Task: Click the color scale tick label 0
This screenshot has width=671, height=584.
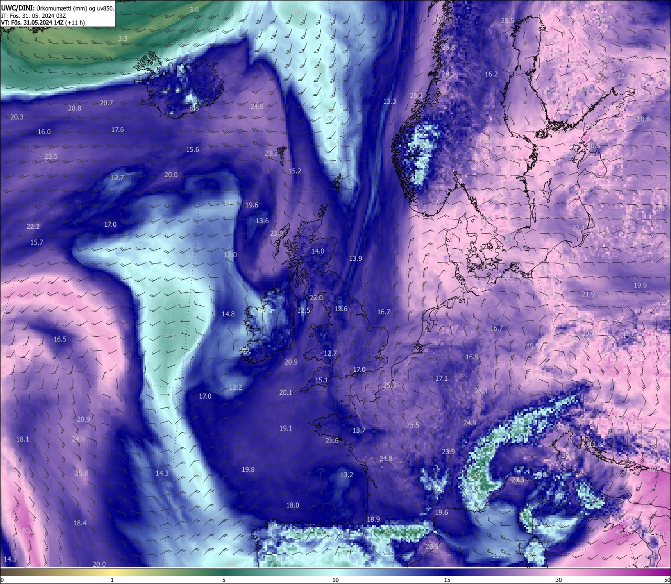Action: point(2,580)
